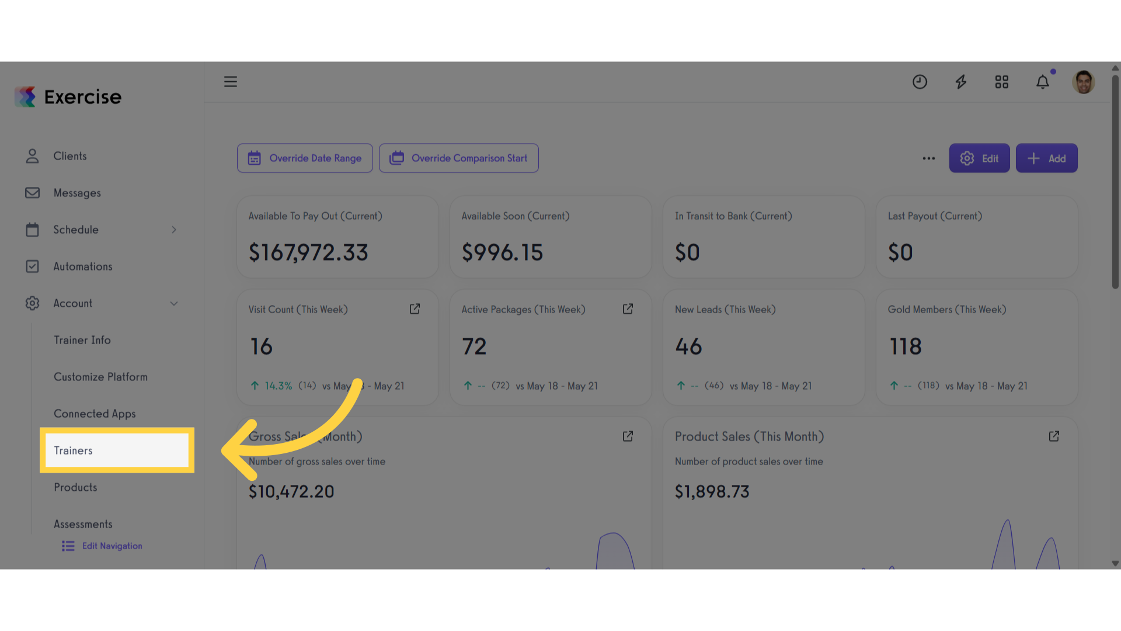Screen dimensions: 1121x631
Task: Open the Clients page
Action: pyautogui.click(x=70, y=156)
